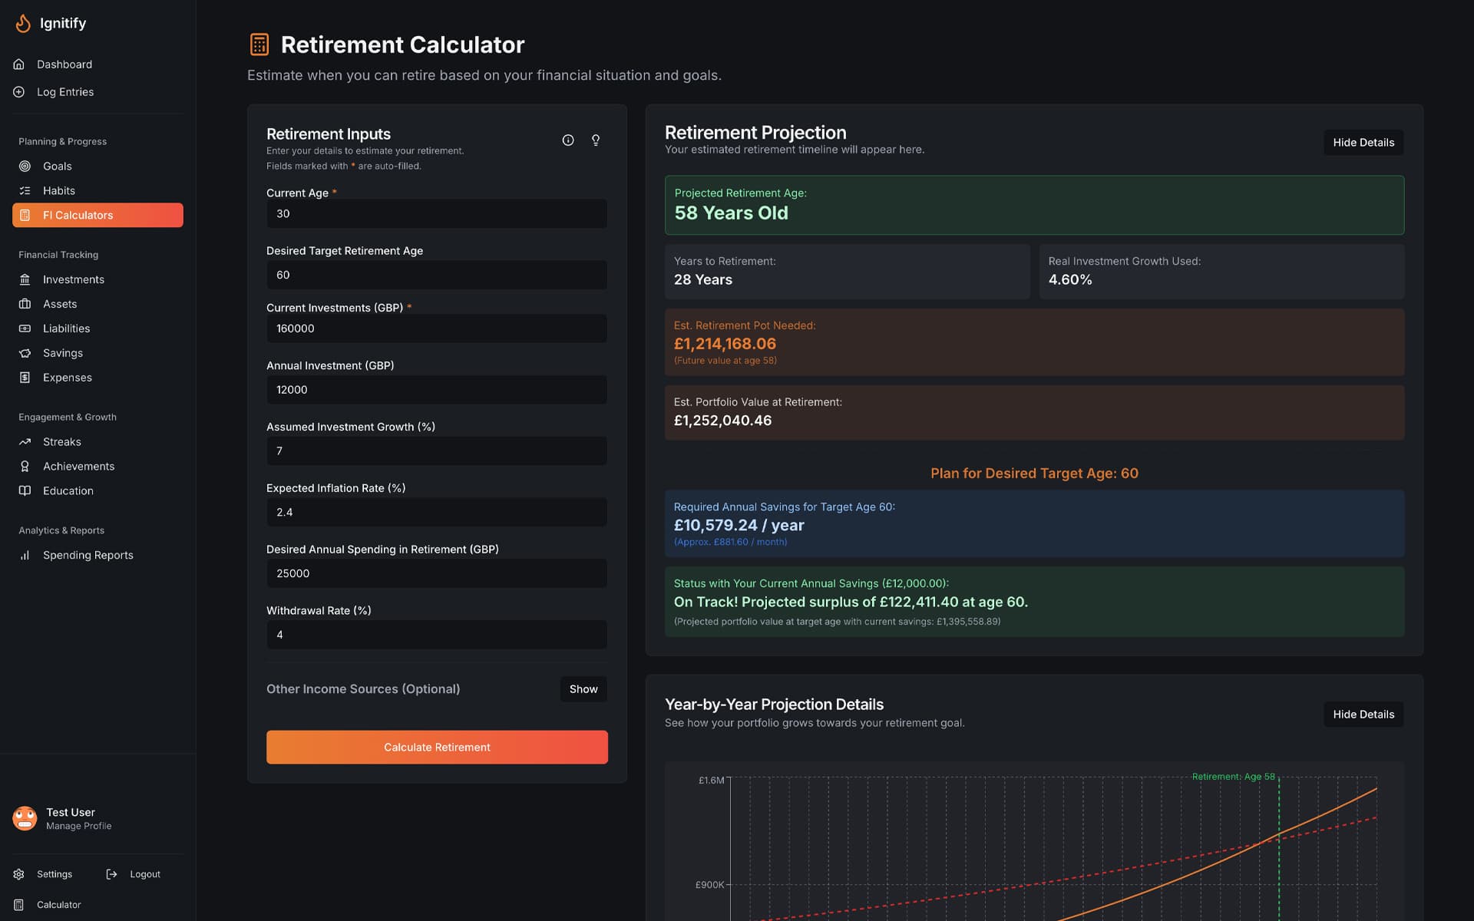Viewport: 1474px width, 921px height.
Task: Click the '4.60%' real growth value
Action: (x=1069, y=280)
